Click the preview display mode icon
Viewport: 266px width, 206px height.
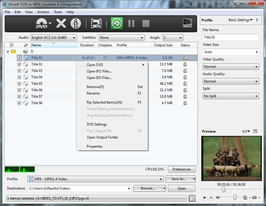coord(245,197)
